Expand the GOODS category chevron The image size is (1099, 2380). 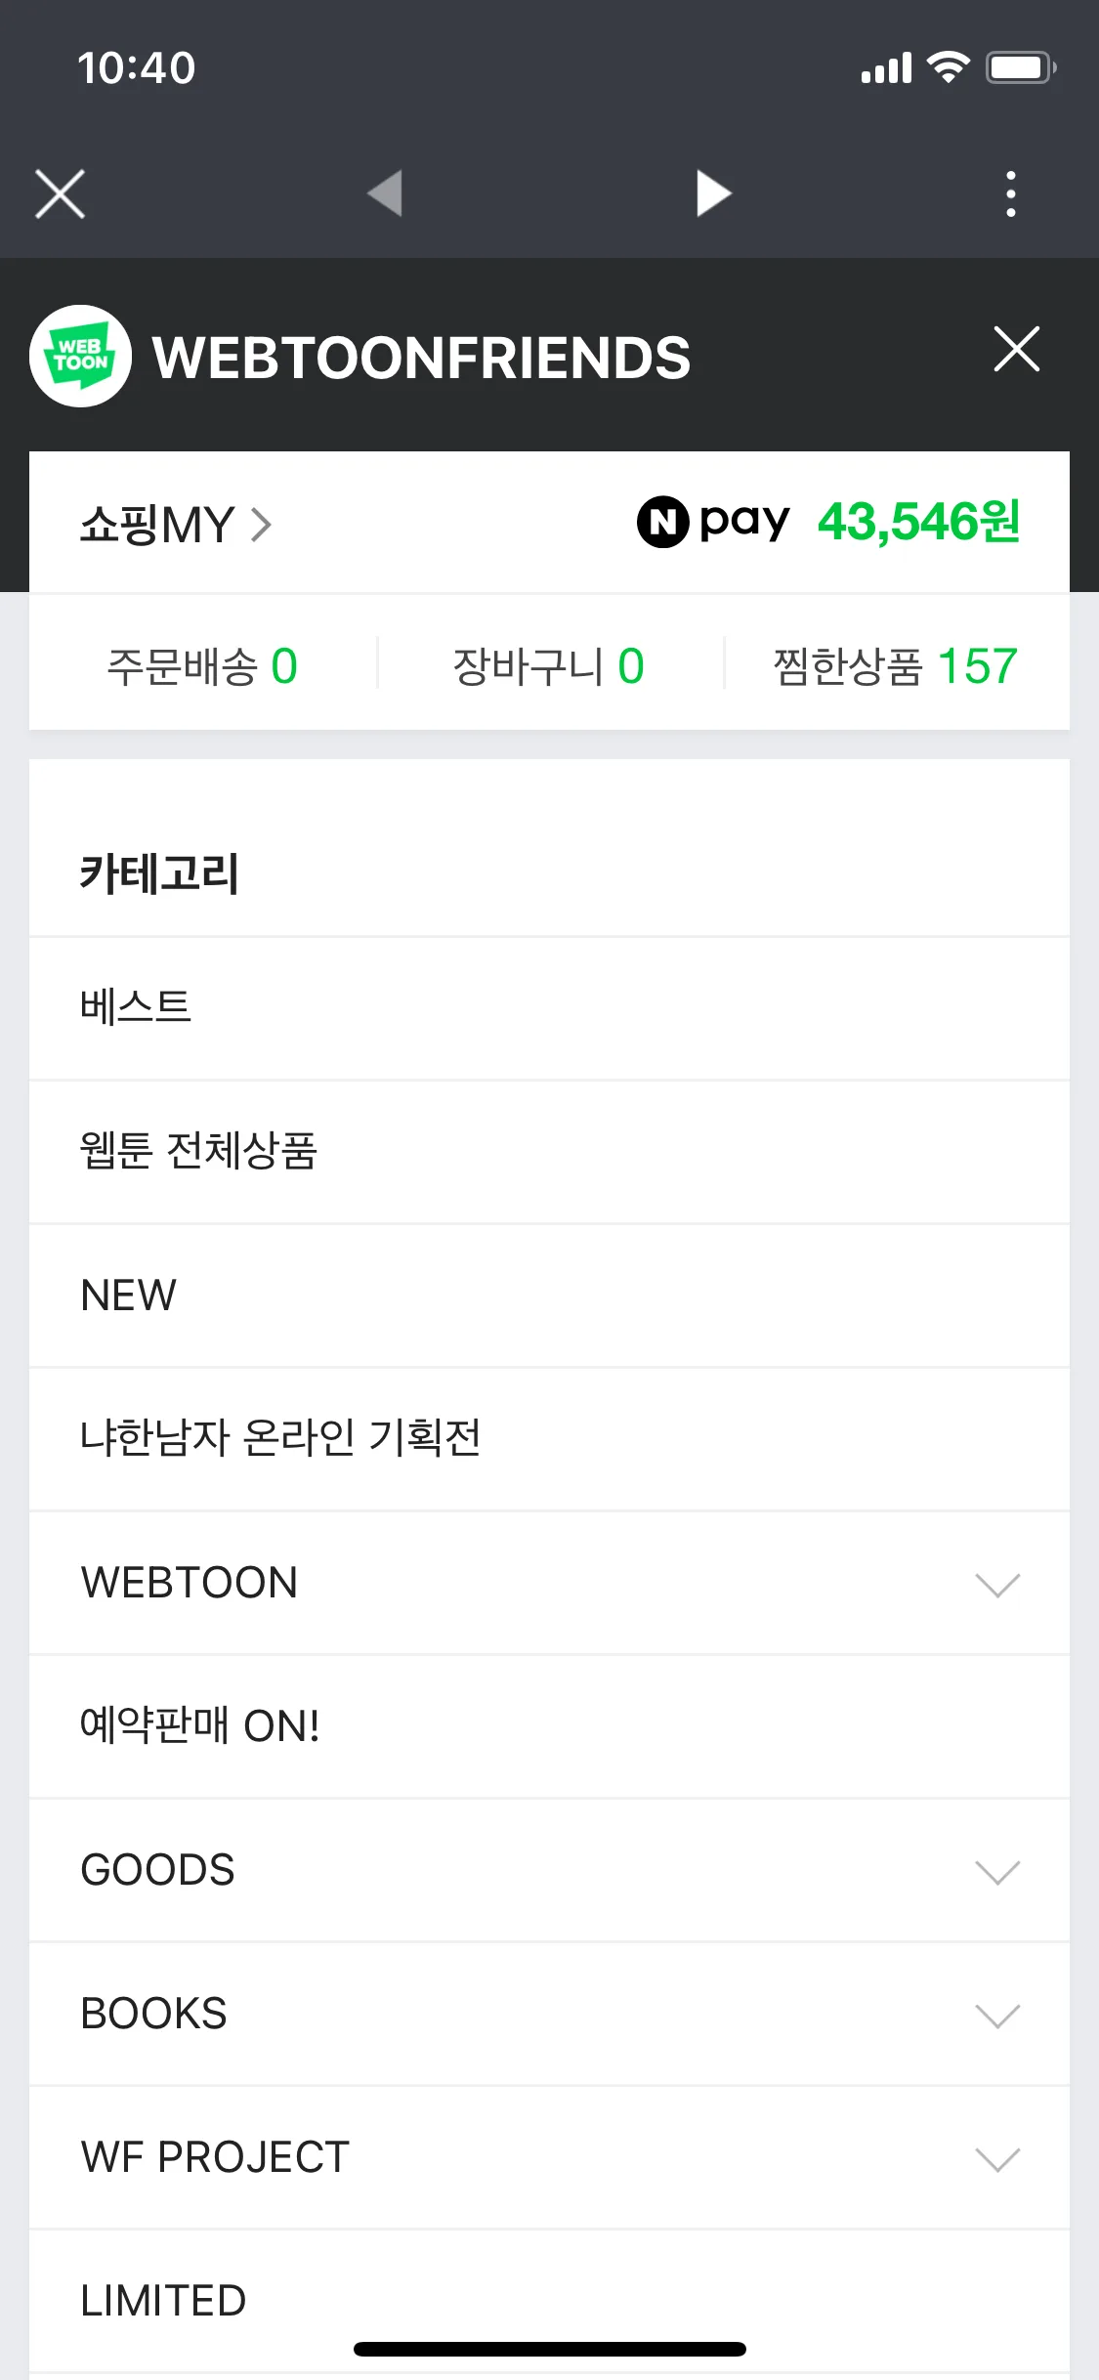coord(997,1872)
